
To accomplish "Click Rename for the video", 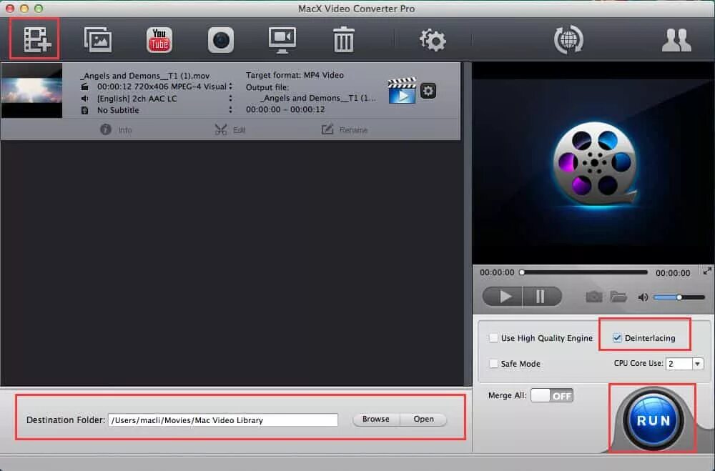I will point(345,129).
